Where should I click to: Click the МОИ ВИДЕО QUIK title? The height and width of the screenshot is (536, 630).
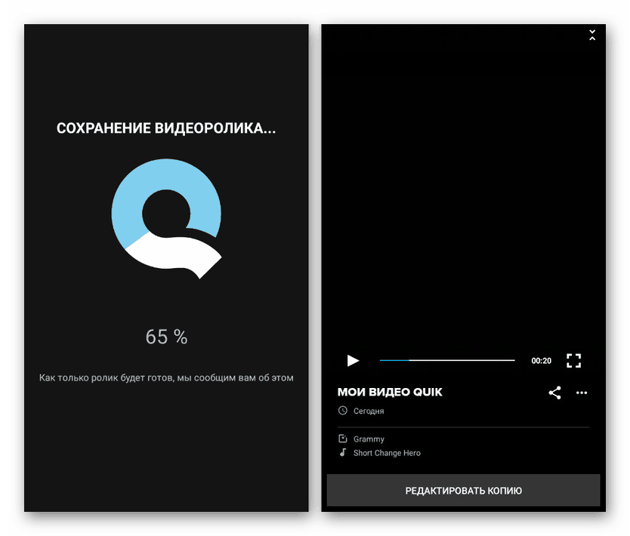390,392
